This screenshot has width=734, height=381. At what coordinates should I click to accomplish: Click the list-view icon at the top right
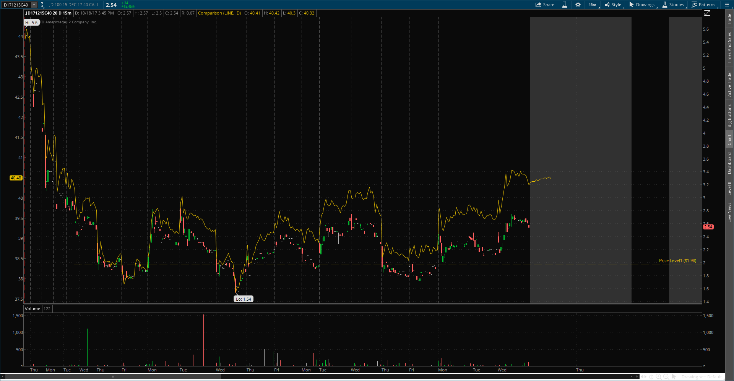(x=727, y=5)
